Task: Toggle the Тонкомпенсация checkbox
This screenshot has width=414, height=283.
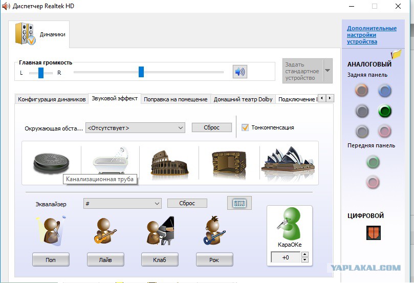Action: coord(245,127)
